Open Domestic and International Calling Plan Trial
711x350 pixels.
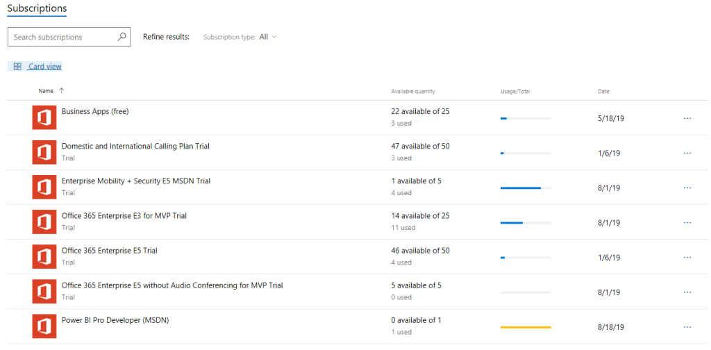135,147
